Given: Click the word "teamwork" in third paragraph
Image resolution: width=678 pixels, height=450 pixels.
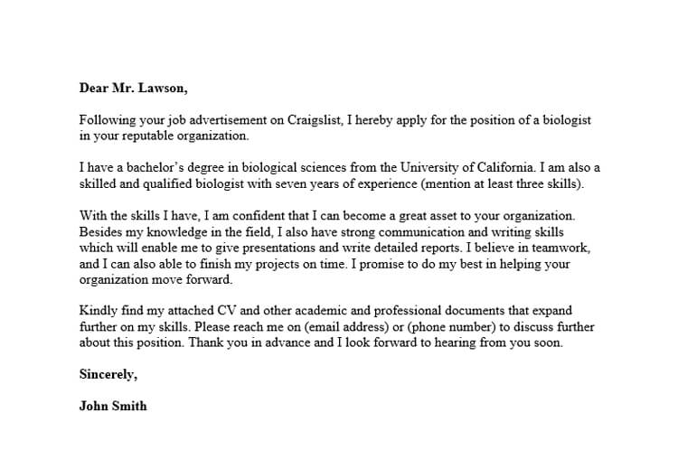Looking at the screenshot, I should tap(560, 248).
